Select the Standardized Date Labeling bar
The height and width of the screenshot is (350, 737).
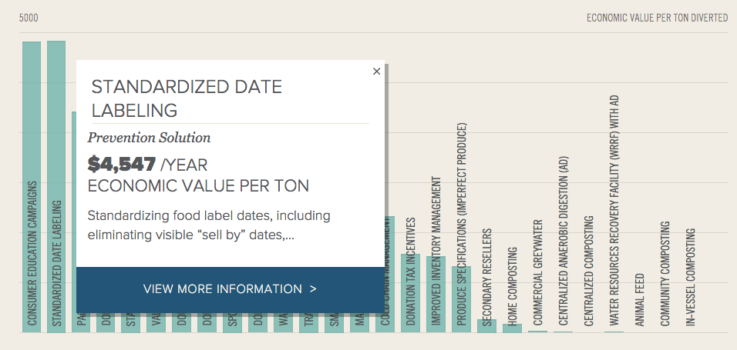(56, 187)
